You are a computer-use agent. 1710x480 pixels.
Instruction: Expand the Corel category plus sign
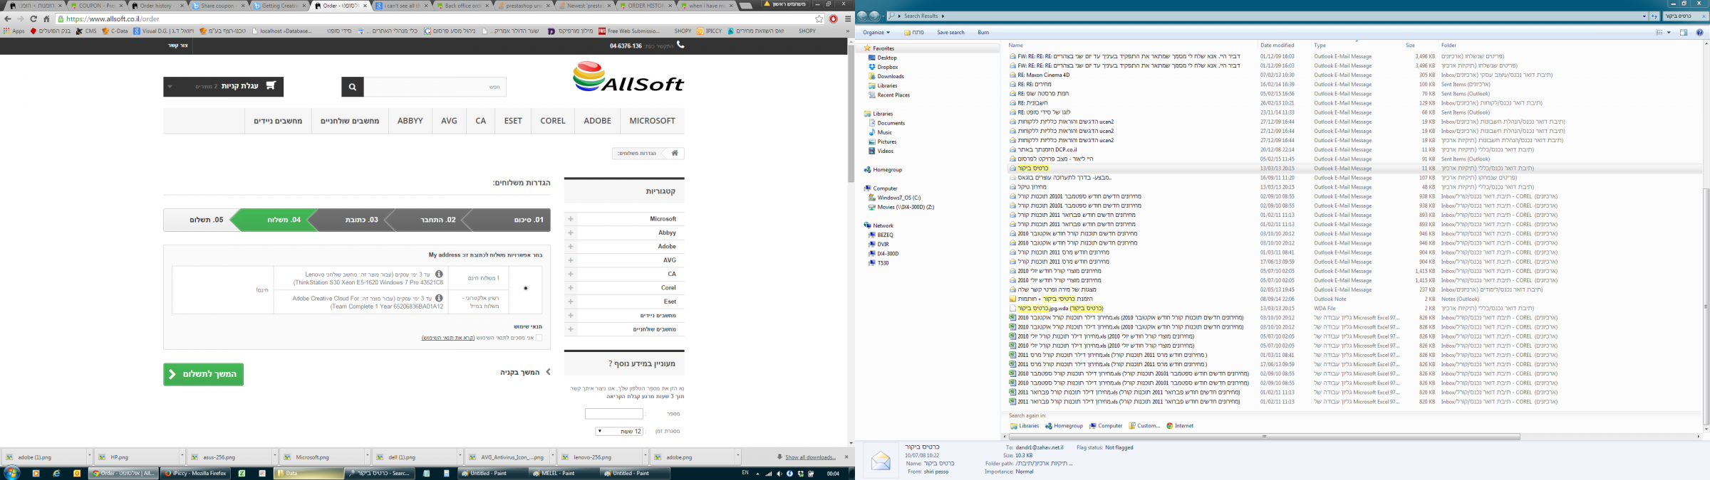coord(571,288)
